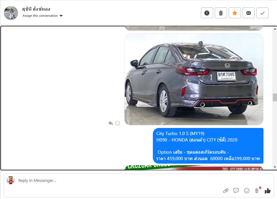Open the page avatar beside reply box
Screen dimensions: 277x199
tap(11, 180)
